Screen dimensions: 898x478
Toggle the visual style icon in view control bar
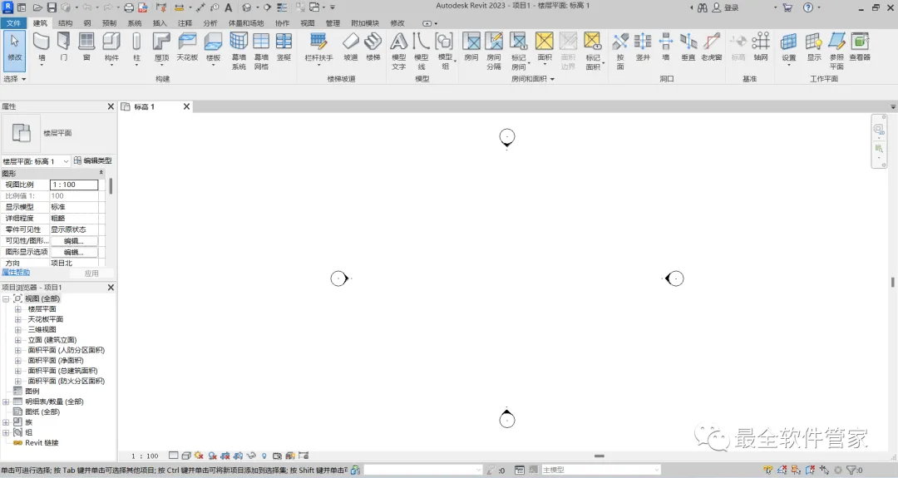pos(186,456)
